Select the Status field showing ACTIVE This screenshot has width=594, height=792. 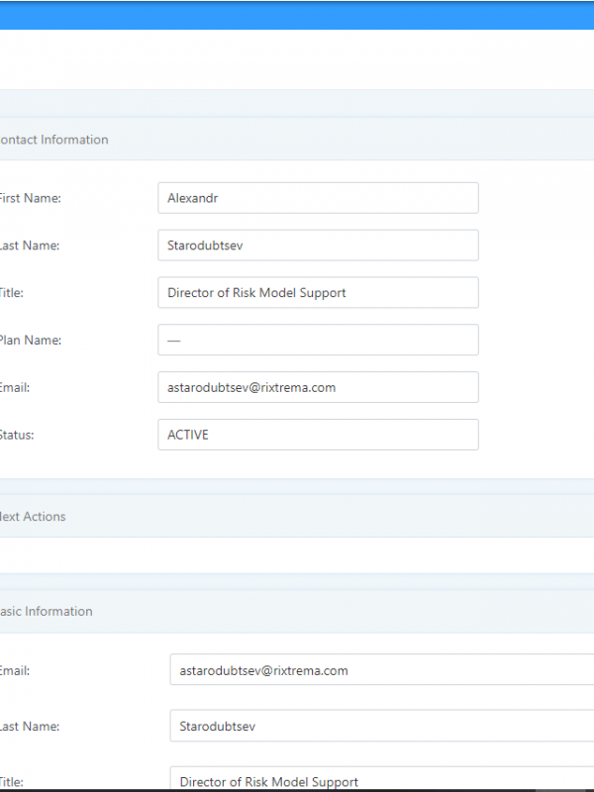pyautogui.click(x=317, y=435)
